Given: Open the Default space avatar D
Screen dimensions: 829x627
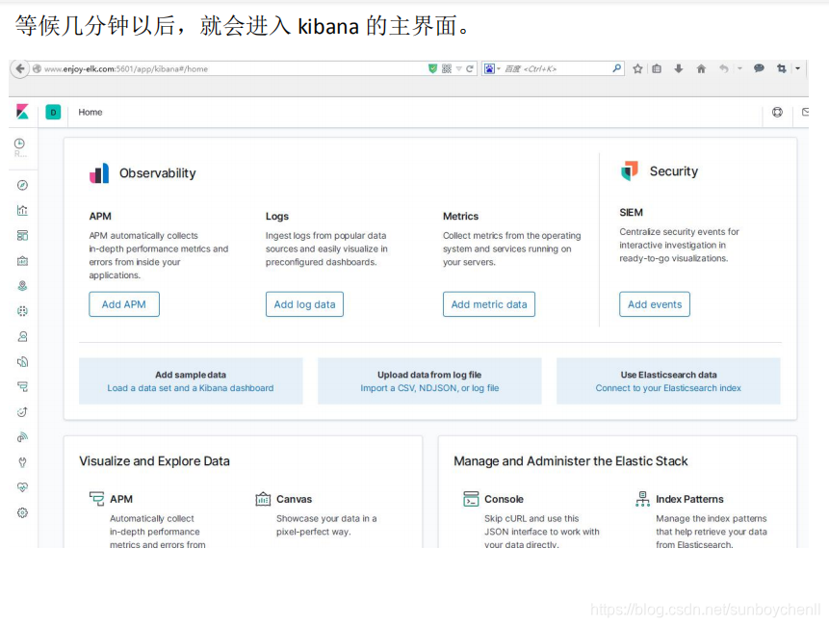Looking at the screenshot, I should (x=53, y=112).
